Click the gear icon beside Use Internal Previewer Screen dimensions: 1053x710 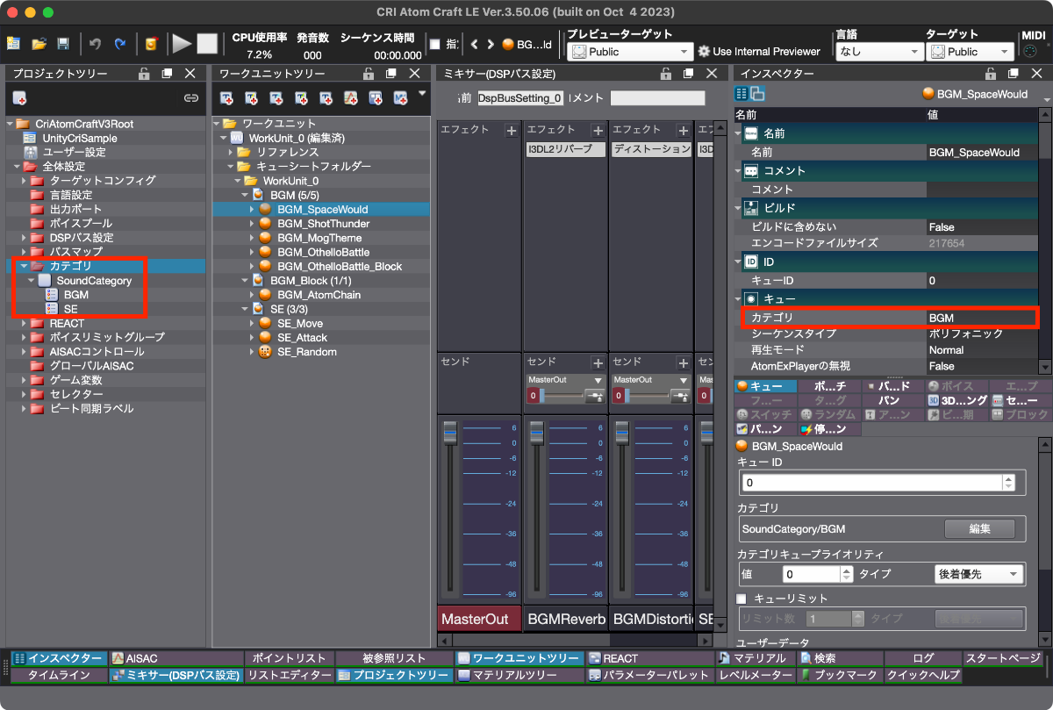click(x=703, y=52)
